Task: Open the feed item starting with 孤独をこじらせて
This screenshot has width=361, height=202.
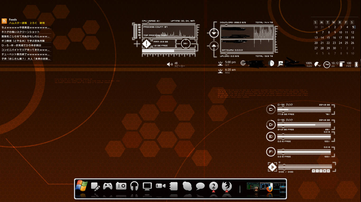Action: [x=26, y=36]
